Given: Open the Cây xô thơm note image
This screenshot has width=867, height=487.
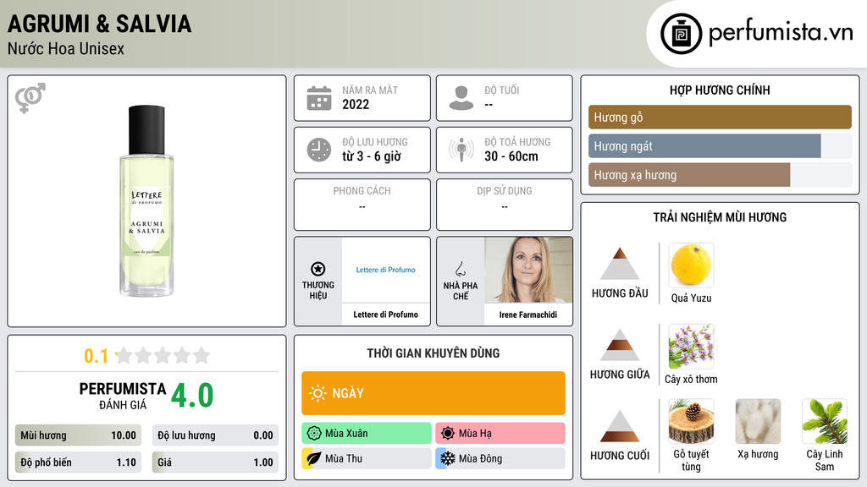Looking at the screenshot, I should (691, 347).
